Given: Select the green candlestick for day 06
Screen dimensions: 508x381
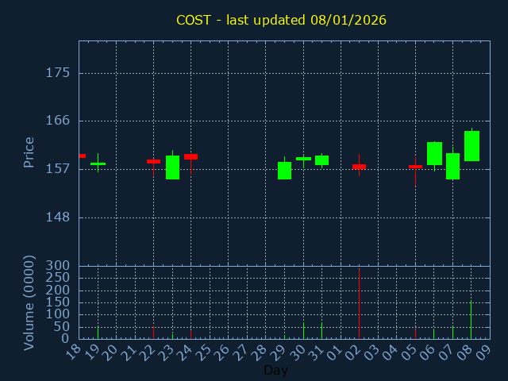Looking at the screenshot, I should (434, 153).
